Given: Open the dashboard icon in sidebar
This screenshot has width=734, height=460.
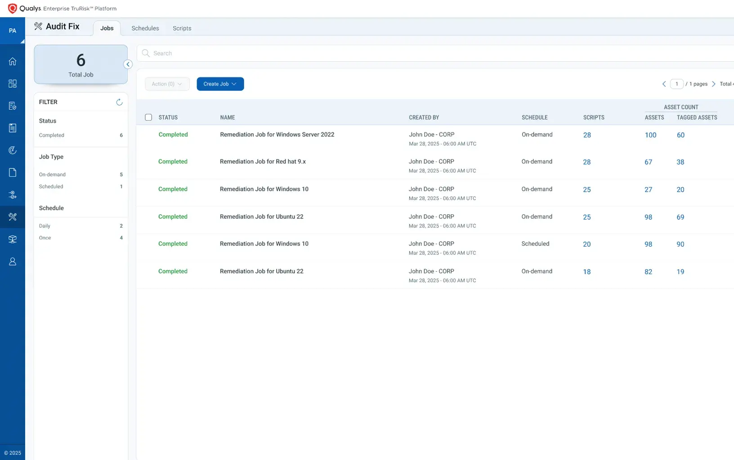Looking at the screenshot, I should (13, 84).
